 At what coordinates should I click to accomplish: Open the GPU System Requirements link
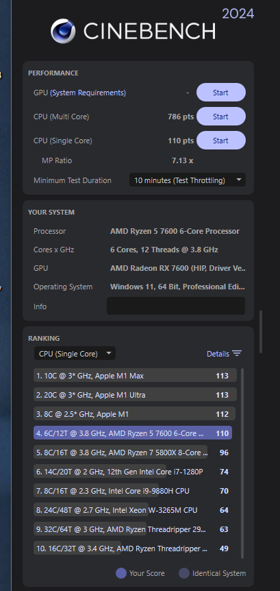click(x=88, y=93)
